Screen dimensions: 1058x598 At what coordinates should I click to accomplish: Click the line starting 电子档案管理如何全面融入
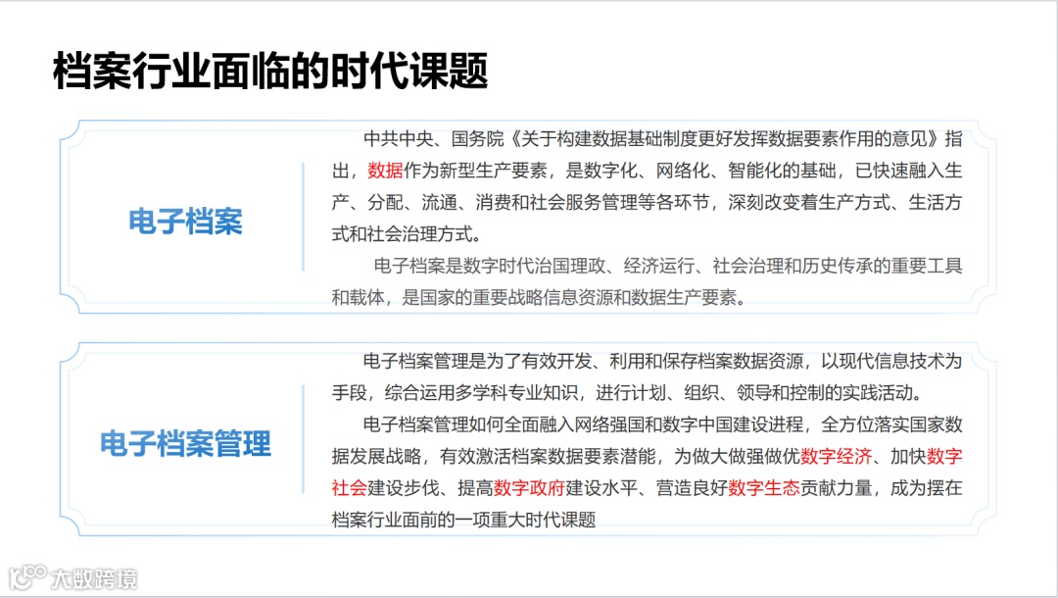pos(662,424)
